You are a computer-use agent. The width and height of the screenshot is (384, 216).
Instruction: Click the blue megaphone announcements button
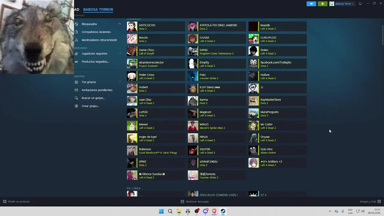point(311,4)
